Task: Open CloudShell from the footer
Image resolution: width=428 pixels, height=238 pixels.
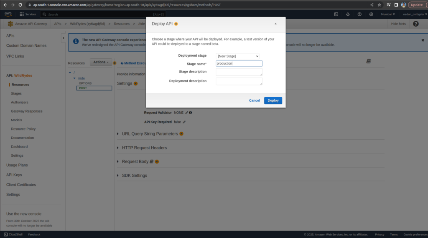Action: pyautogui.click(x=13, y=235)
